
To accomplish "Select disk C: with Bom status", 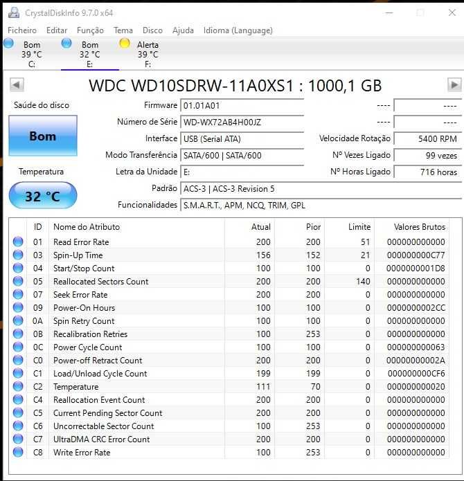I will point(32,54).
